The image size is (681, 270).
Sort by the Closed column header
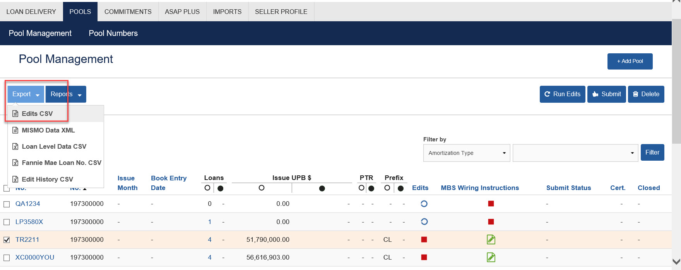pos(649,188)
